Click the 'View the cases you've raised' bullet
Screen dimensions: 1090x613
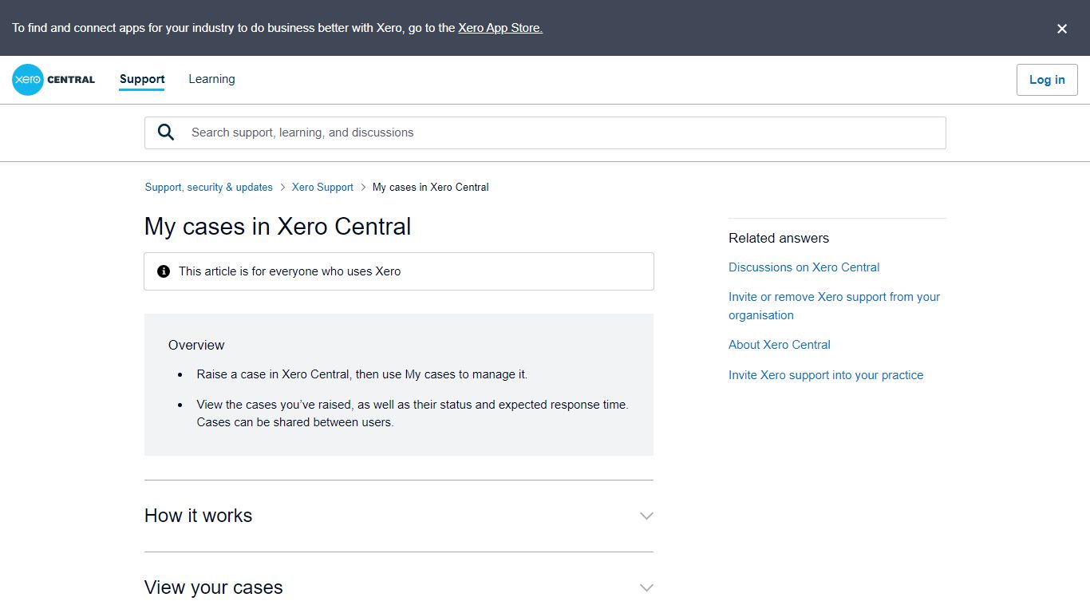pyautogui.click(x=413, y=413)
